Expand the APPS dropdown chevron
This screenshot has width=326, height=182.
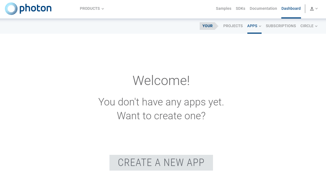(x=260, y=26)
